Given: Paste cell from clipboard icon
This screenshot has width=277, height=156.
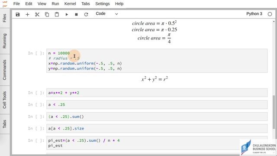Looking at the screenshot, I should click(57, 14).
